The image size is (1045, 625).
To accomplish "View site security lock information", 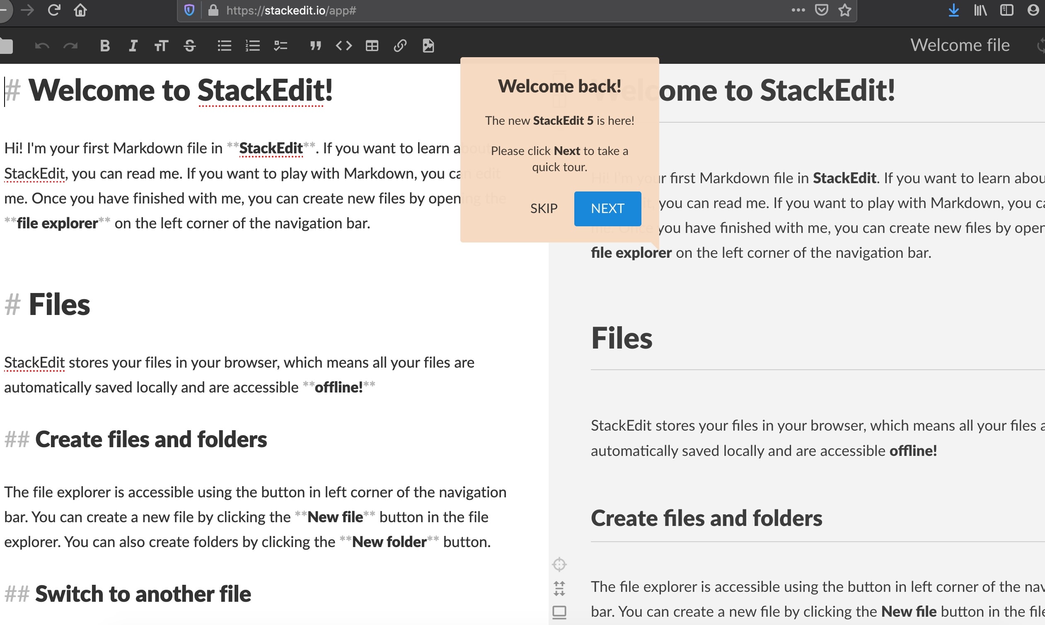I will [x=213, y=10].
